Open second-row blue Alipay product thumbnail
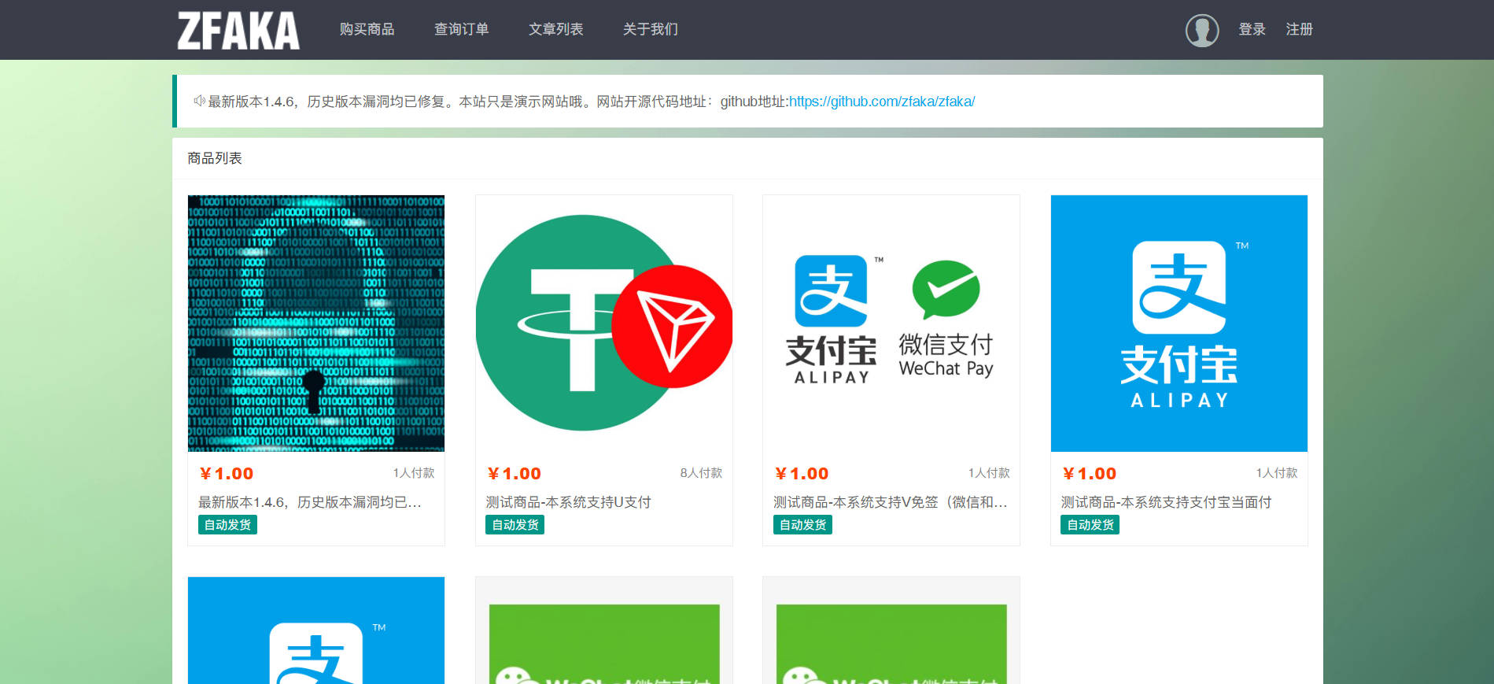Image resolution: width=1494 pixels, height=684 pixels. [x=316, y=630]
